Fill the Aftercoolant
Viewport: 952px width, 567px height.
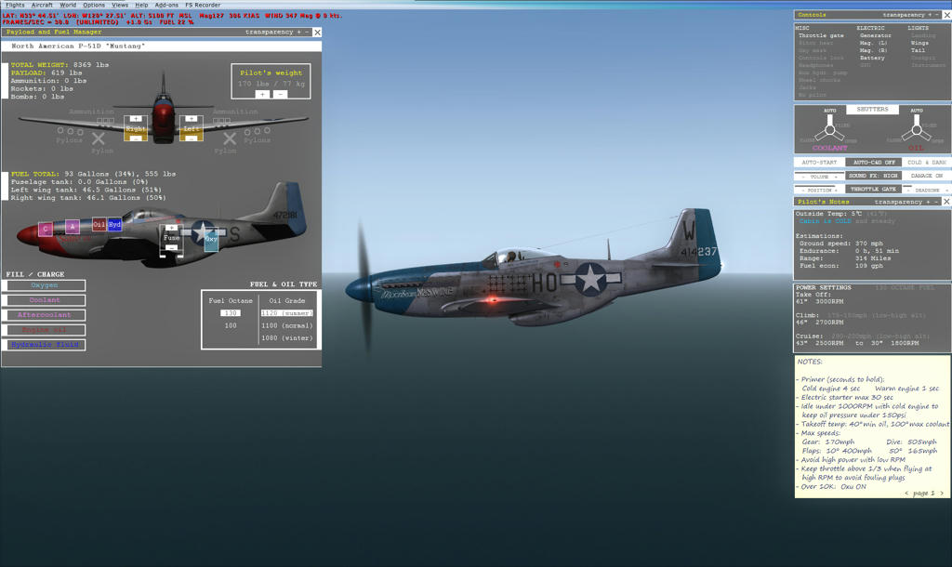tap(45, 315)
